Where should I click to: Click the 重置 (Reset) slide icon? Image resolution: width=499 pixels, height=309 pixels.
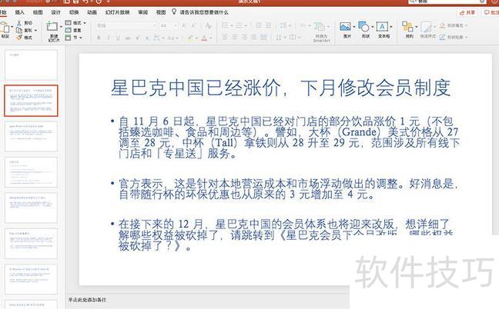point(68,30)
